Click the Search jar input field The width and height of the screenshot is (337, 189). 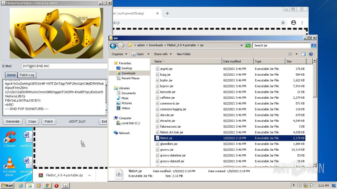(x=281, y=45)
